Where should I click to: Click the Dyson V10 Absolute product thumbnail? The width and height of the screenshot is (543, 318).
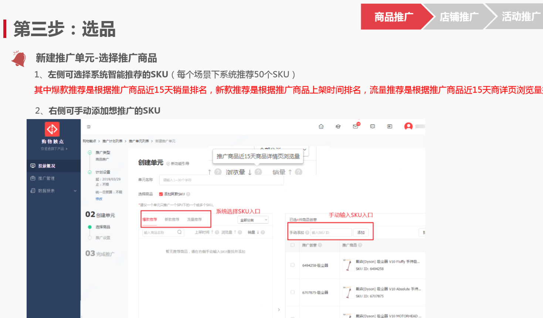348,292
